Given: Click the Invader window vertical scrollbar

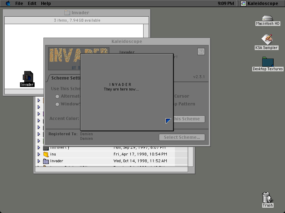Looking at the screenshot, I should coord(146,31).
